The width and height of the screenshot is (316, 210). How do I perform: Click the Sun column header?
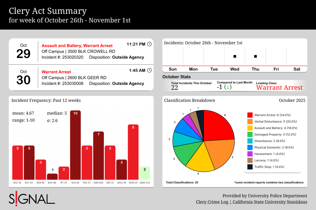pos(173,69)
